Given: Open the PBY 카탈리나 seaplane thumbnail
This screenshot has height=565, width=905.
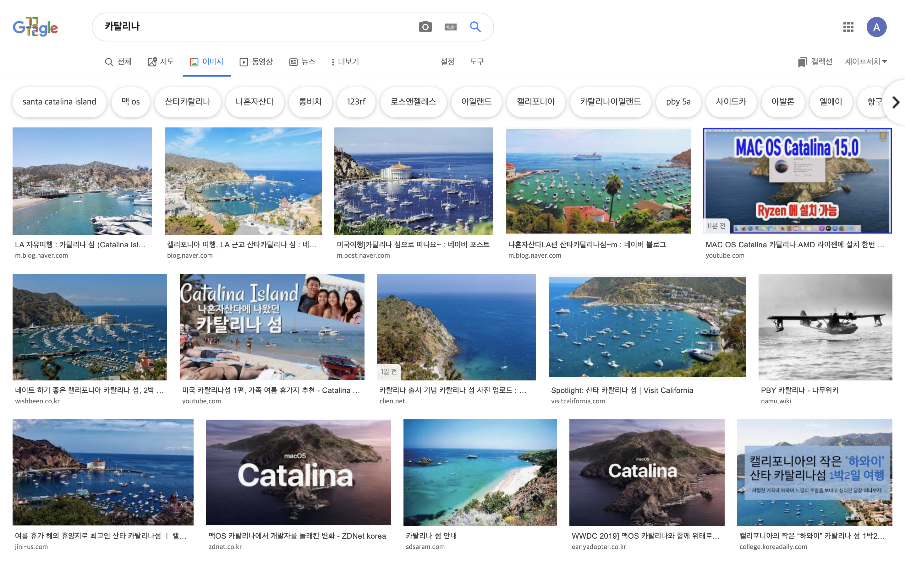Looking at the screenshot, I should pyautogui.click(x=825, y=326).
